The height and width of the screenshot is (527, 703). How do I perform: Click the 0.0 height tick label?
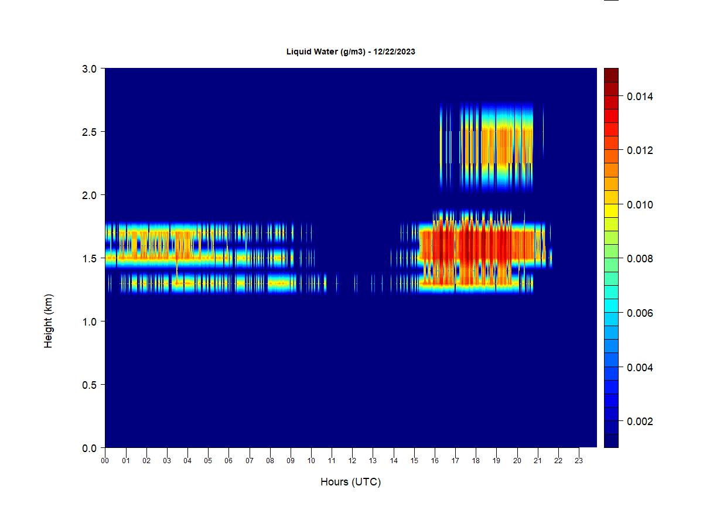click(88, 448)
